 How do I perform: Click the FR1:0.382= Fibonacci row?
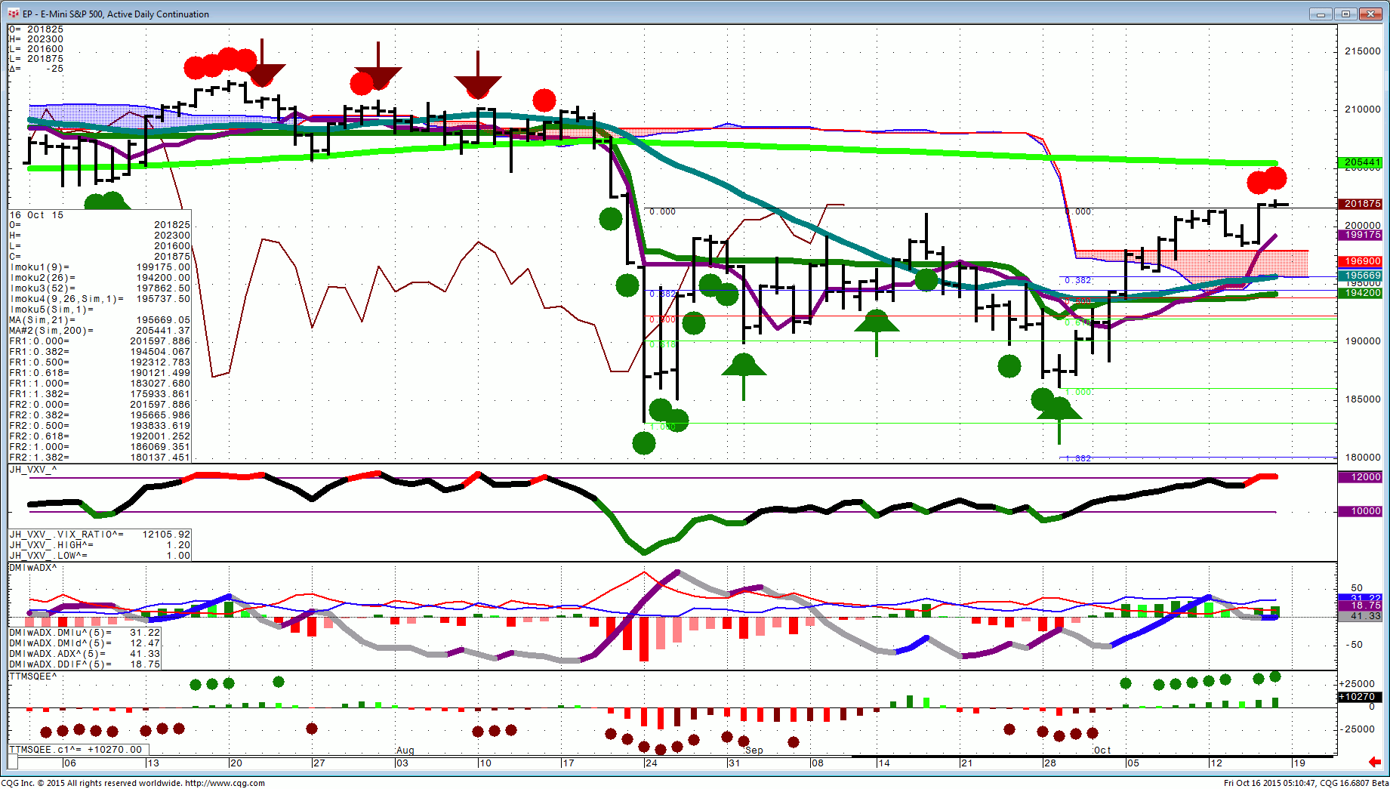[100, 352]
